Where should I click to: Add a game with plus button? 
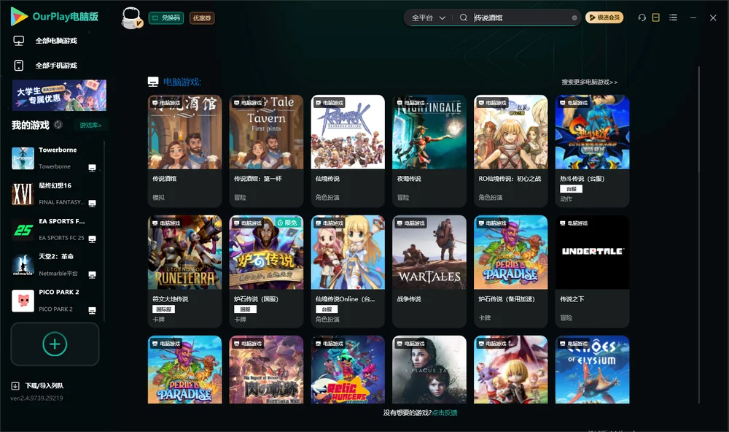(x=55, y=344)
